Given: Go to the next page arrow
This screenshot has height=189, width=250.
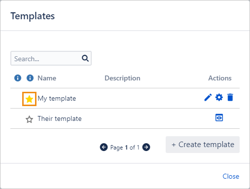Looking at the screenshot, I should [146, 147].
